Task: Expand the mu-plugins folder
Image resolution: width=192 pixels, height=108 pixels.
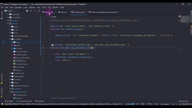Action: pos(8,17)
